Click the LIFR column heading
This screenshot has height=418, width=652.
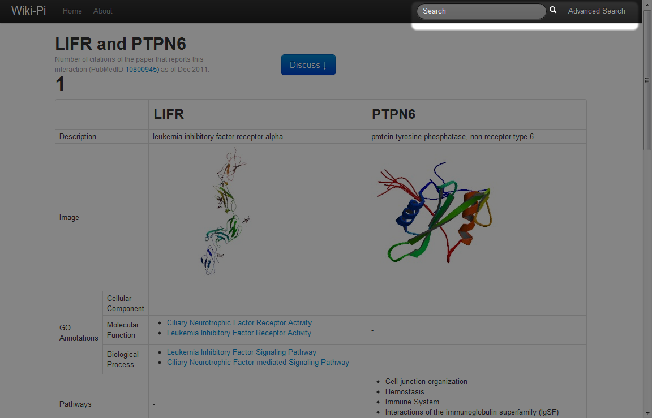[x=169, y=114]
